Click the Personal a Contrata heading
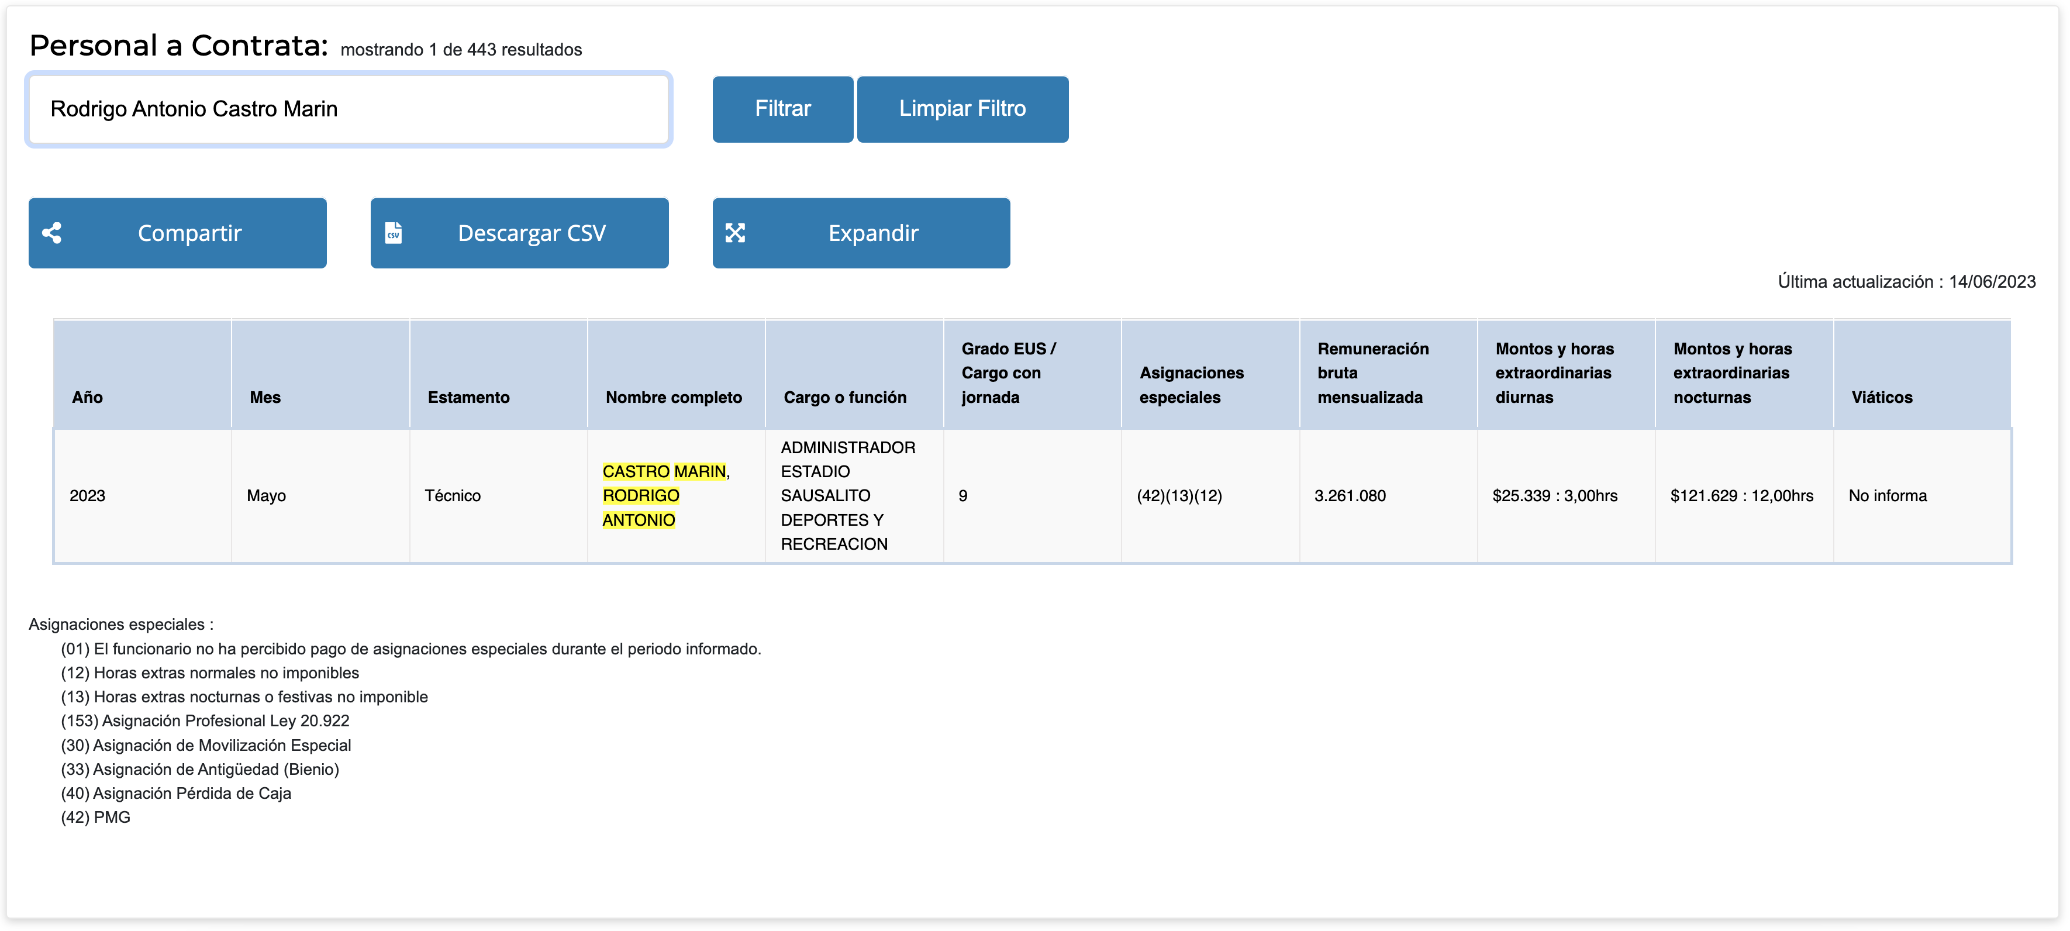Screen dimensions: 2070x931 click(x=178, y=46)
